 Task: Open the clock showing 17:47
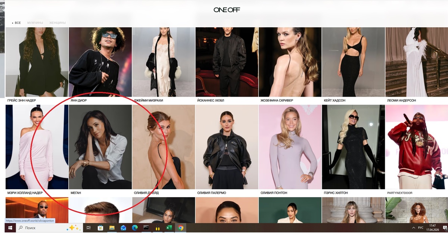pos(432,228)
